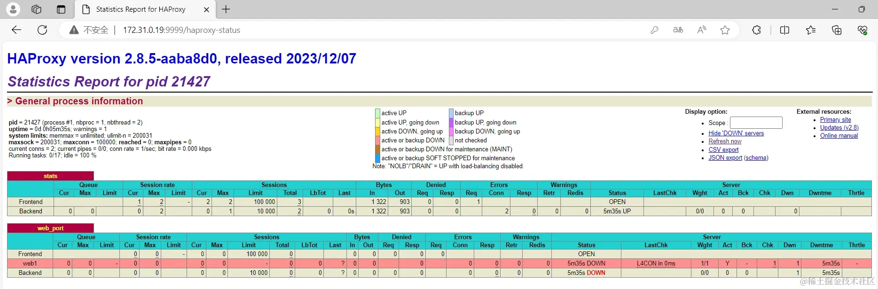Click the address bar URL
Image resolution: width=878 pixels, height=289 pixels.
click(181, 30)
